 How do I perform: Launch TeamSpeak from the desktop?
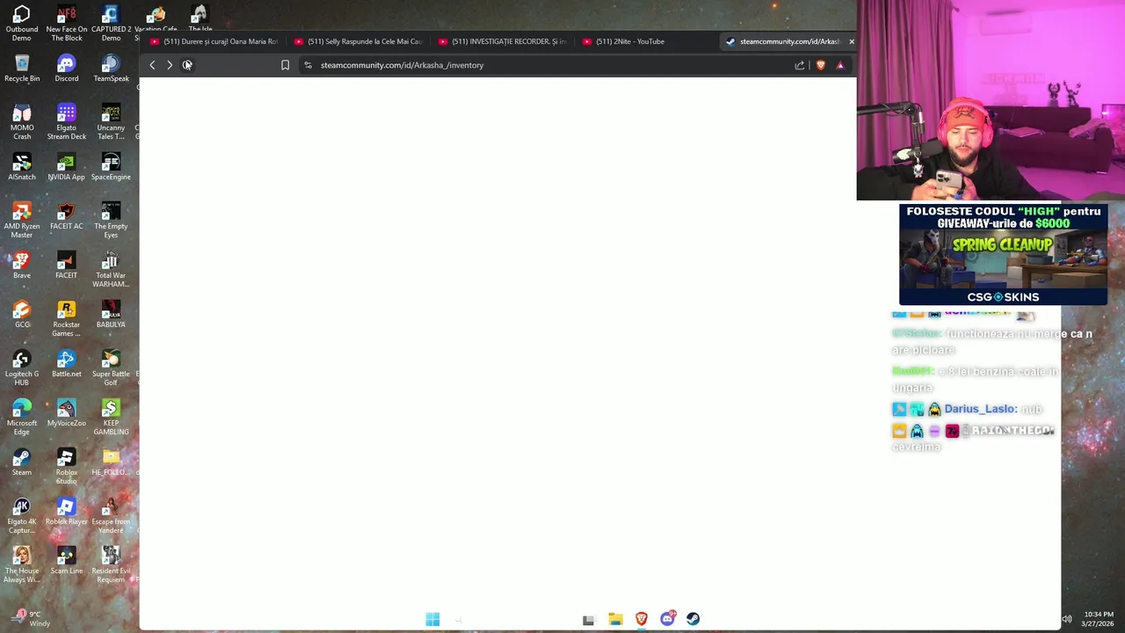tap(111, 69)
